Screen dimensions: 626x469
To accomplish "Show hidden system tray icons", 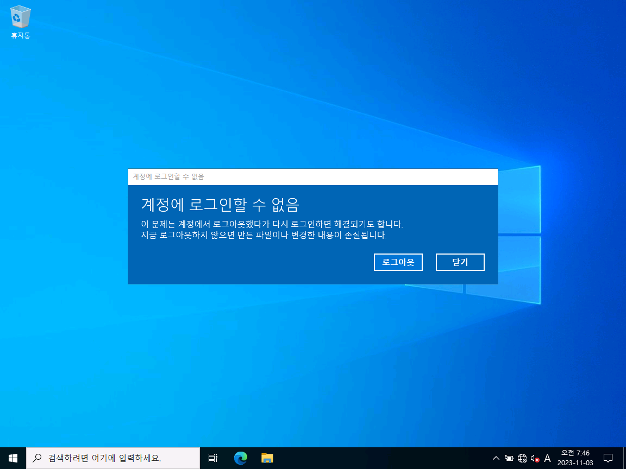I will 496,458.
